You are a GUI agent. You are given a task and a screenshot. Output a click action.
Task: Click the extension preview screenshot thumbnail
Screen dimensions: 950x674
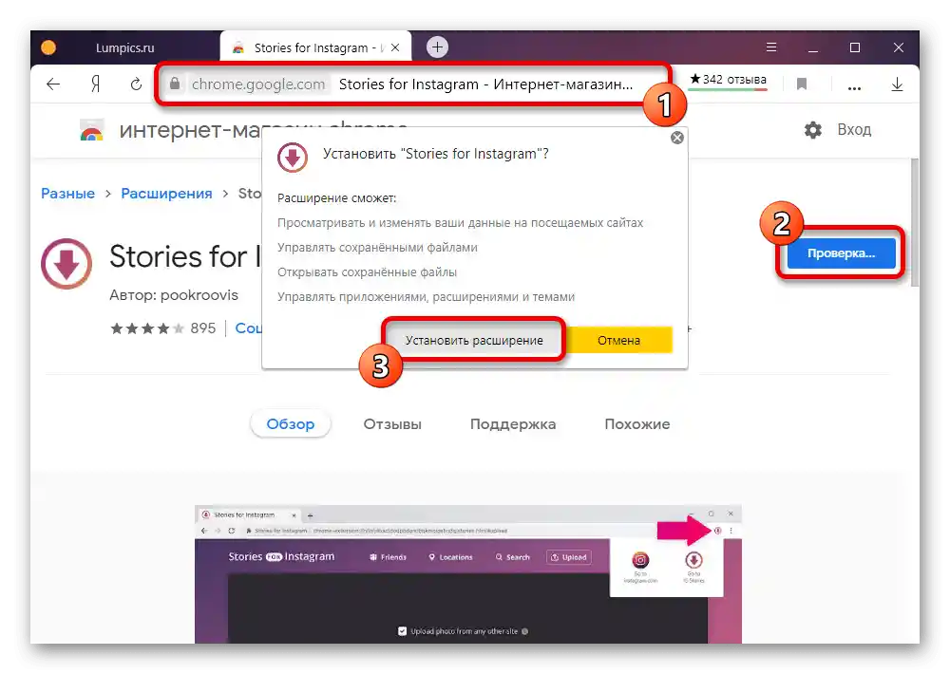coord(467,574)
